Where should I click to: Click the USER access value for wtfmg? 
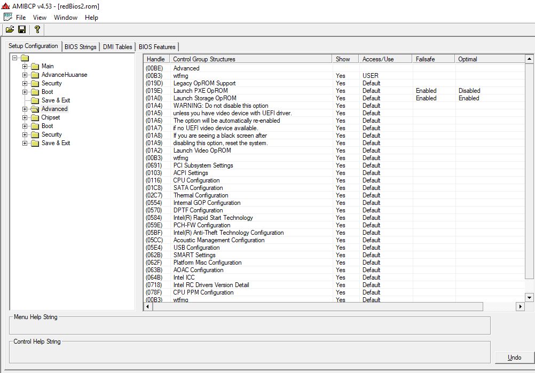(x=371, y=76)
